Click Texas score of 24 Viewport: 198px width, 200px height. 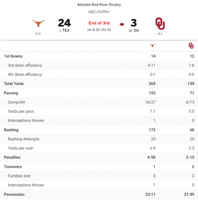tap(64, 23)
